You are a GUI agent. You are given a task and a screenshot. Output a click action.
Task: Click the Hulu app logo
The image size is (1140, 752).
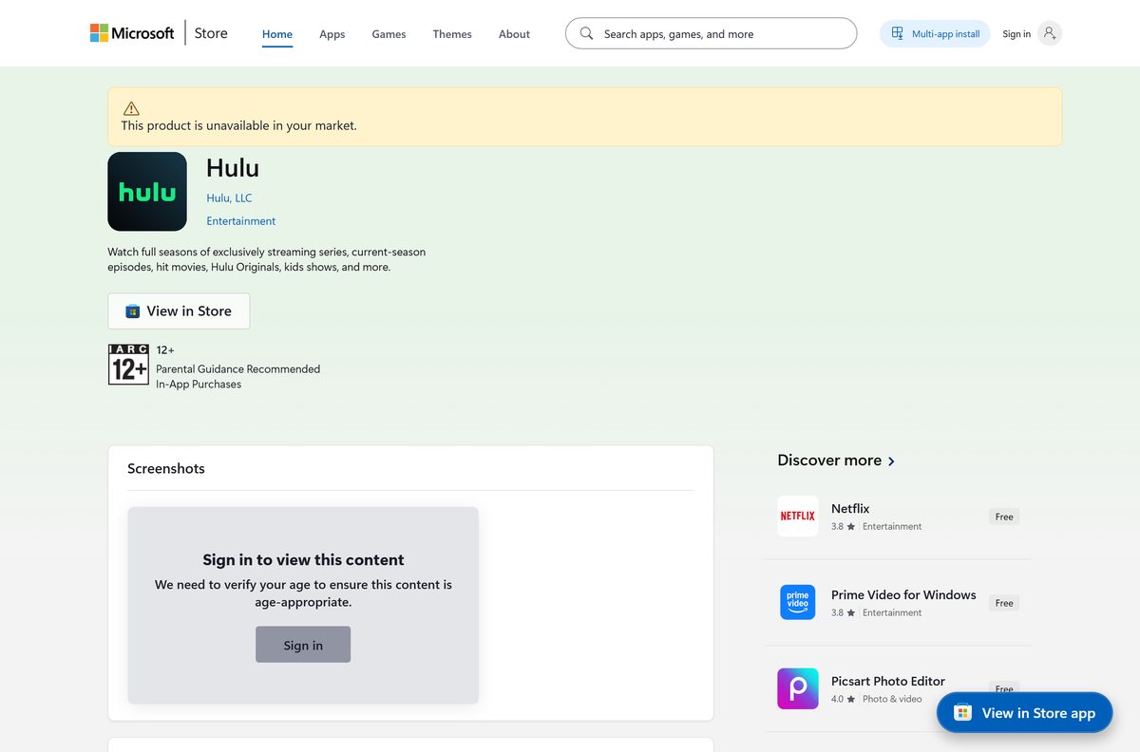[x=147, y=192]
